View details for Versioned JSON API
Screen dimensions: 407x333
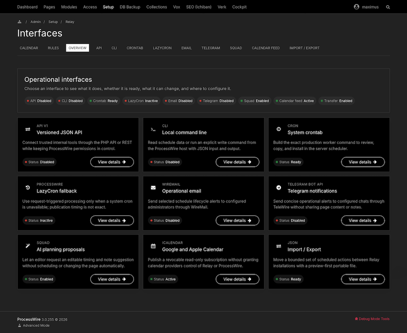[112, 162]
